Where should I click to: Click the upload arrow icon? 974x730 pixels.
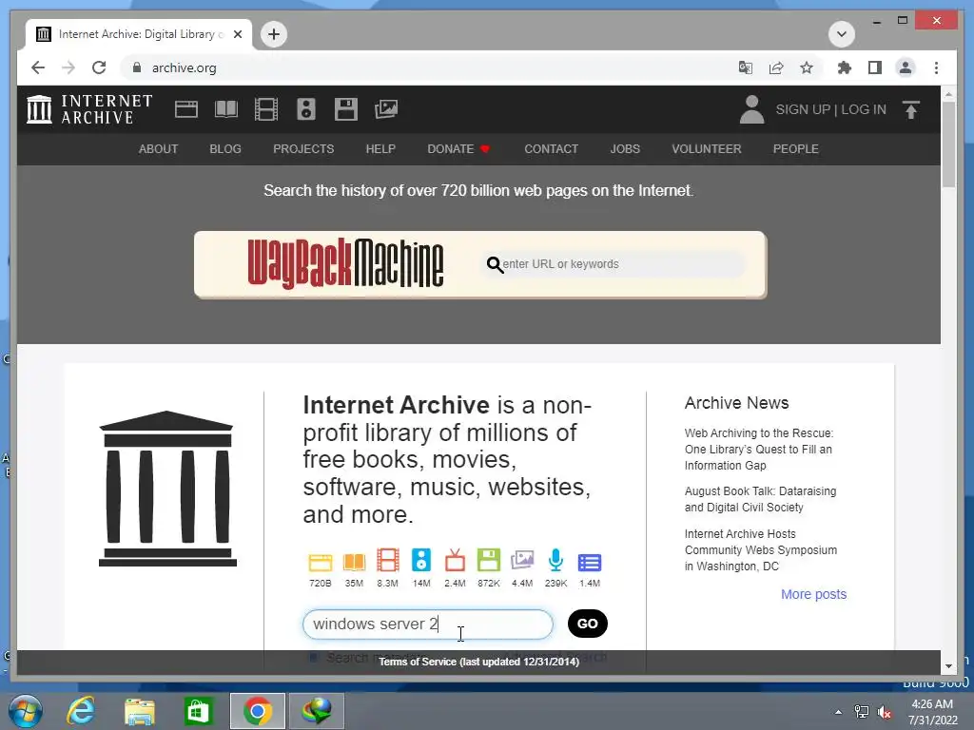(x=911, y=110)
